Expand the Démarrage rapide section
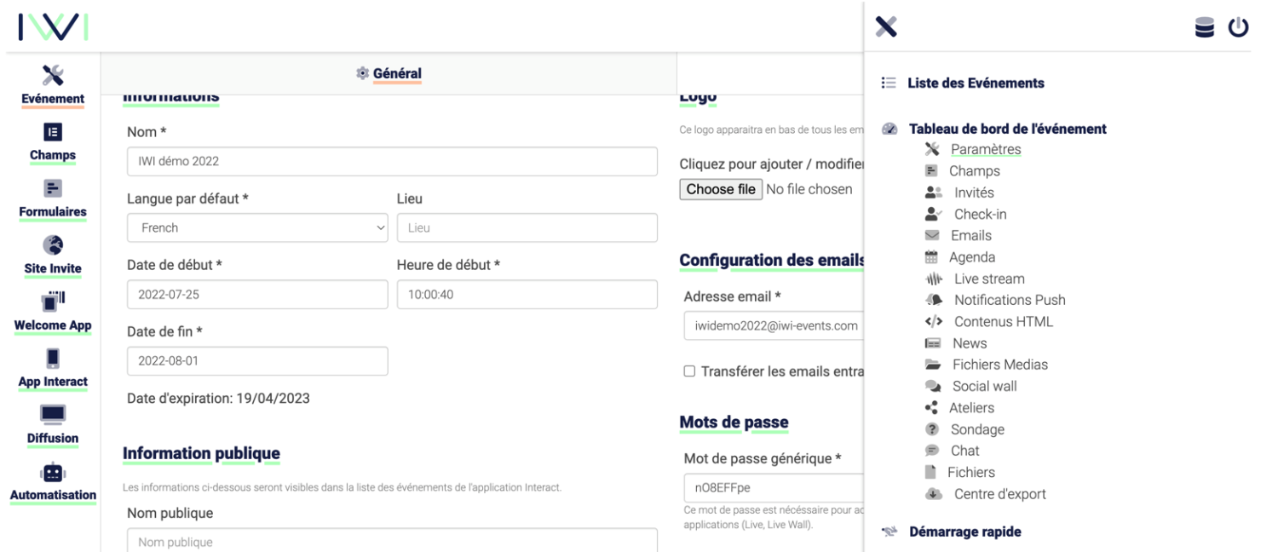Screen dimensions: 1278x552 click(965, 532)
